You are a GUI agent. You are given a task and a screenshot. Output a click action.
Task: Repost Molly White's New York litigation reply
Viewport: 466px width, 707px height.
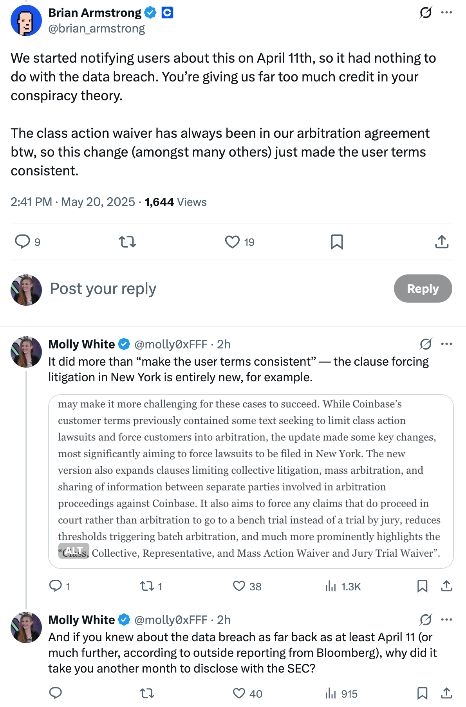click(147, 586)
